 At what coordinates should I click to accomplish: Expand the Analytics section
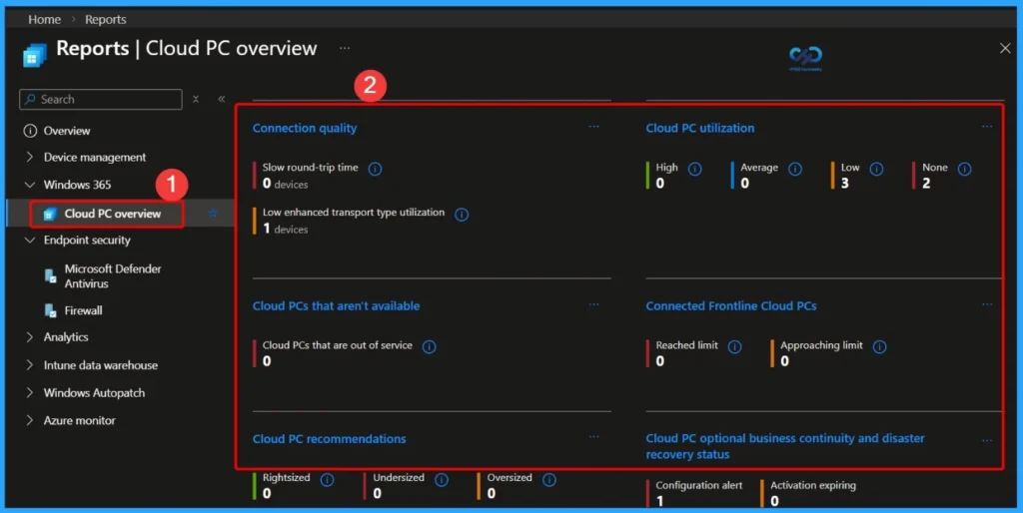[29, 337]
